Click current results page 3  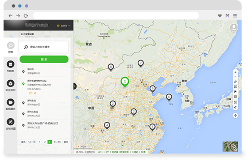[50, 142]
